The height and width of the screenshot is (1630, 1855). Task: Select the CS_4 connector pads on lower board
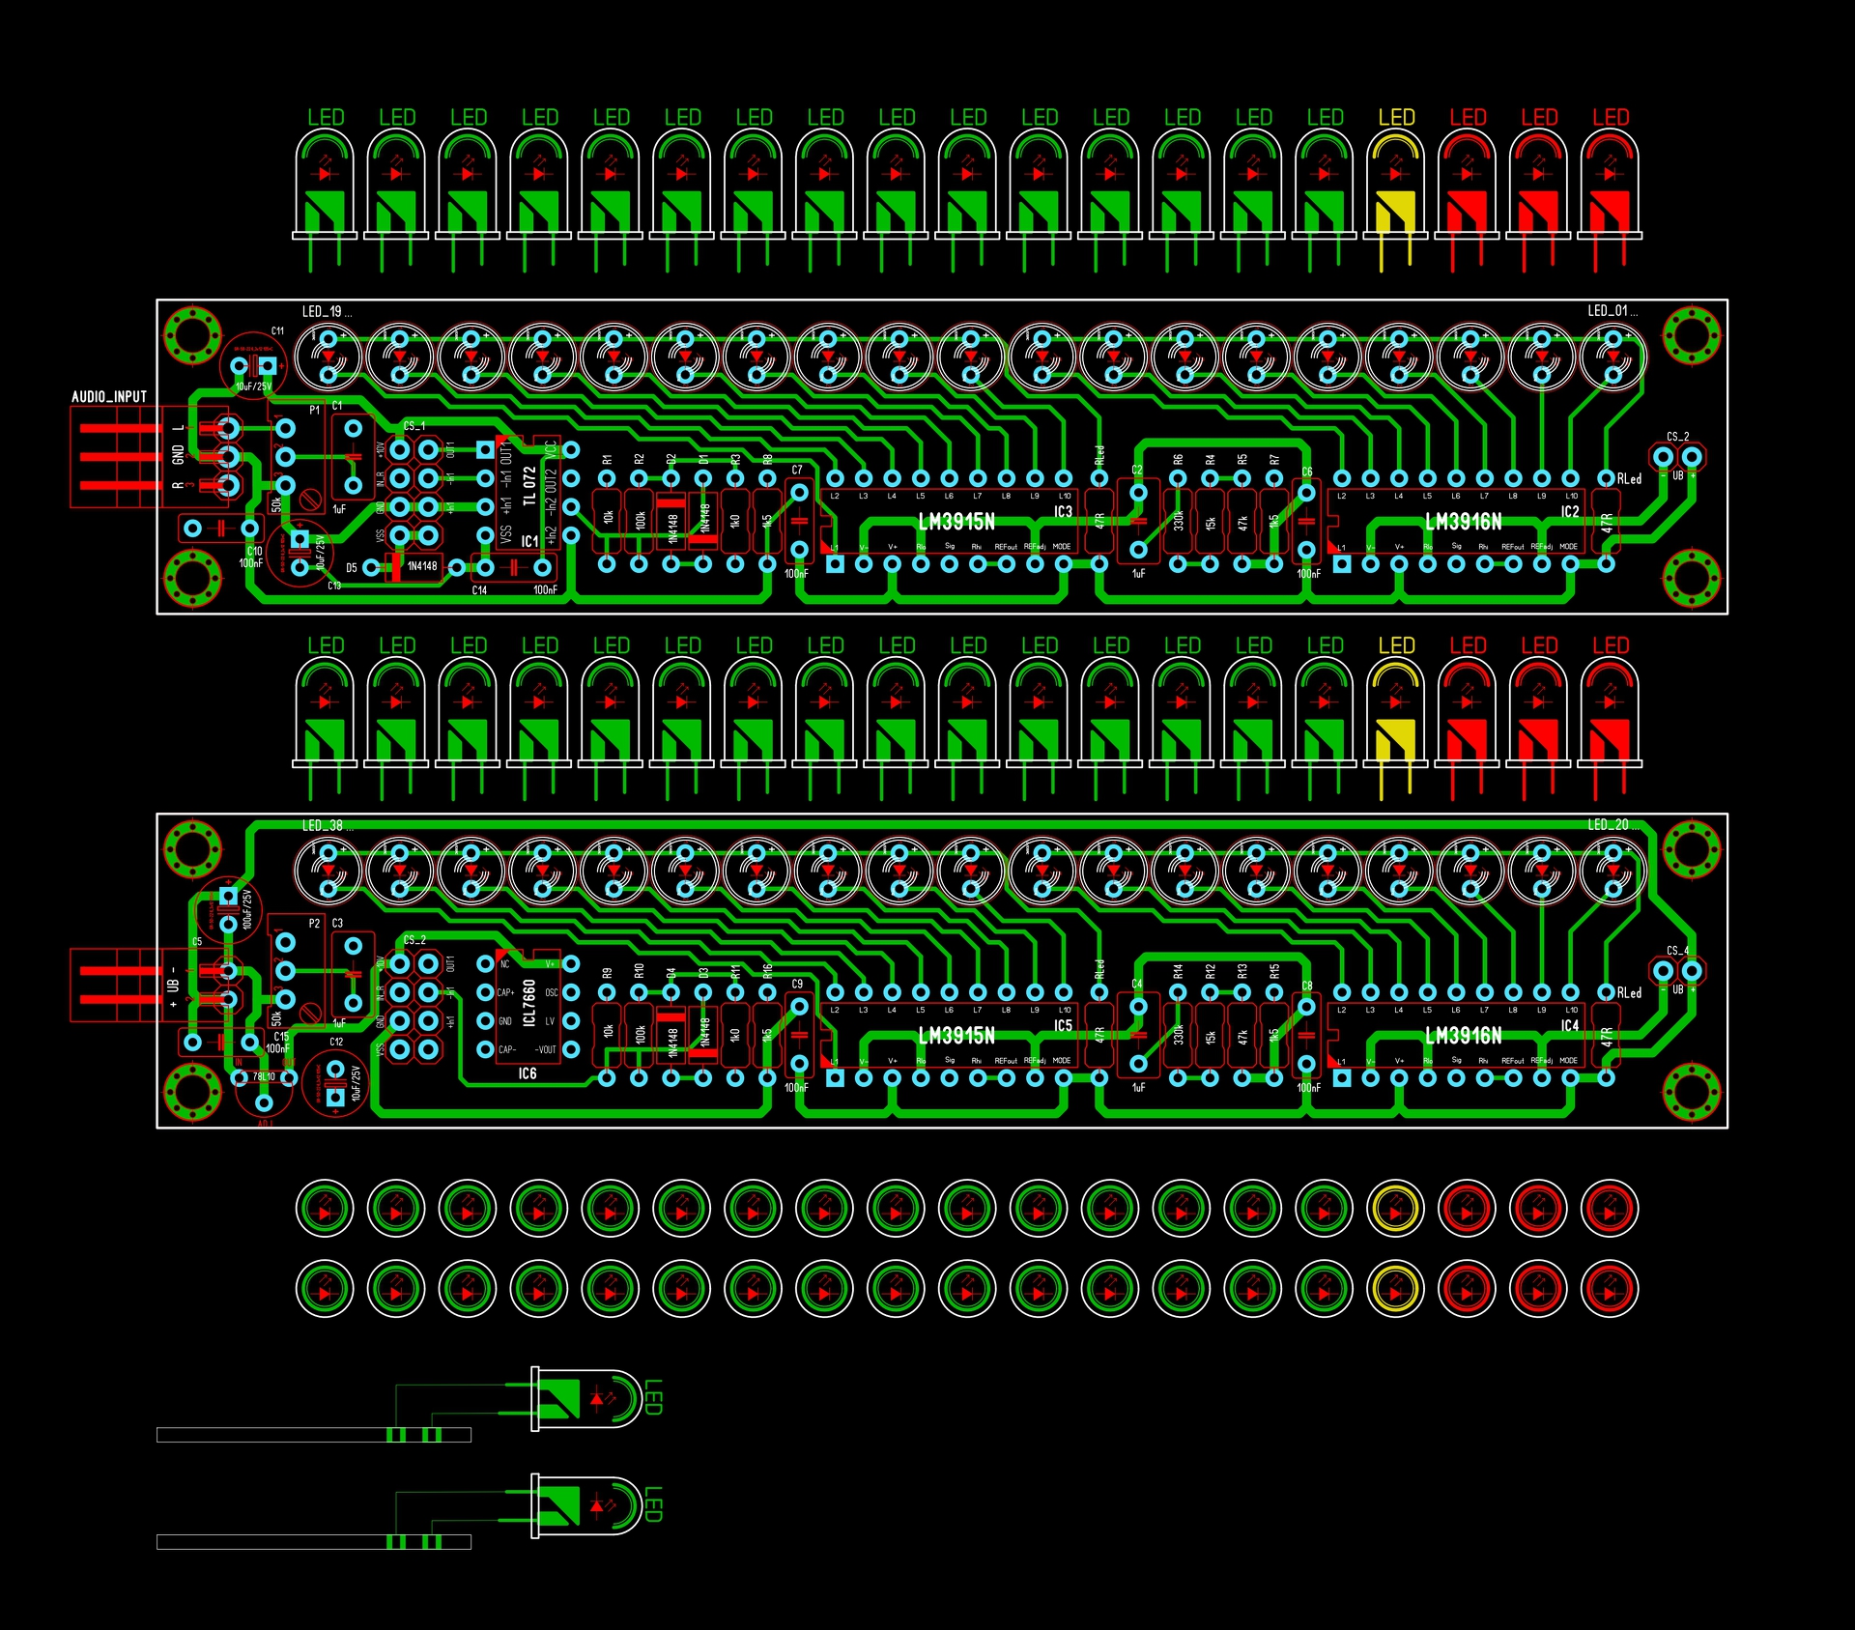tap(1677, 969)
